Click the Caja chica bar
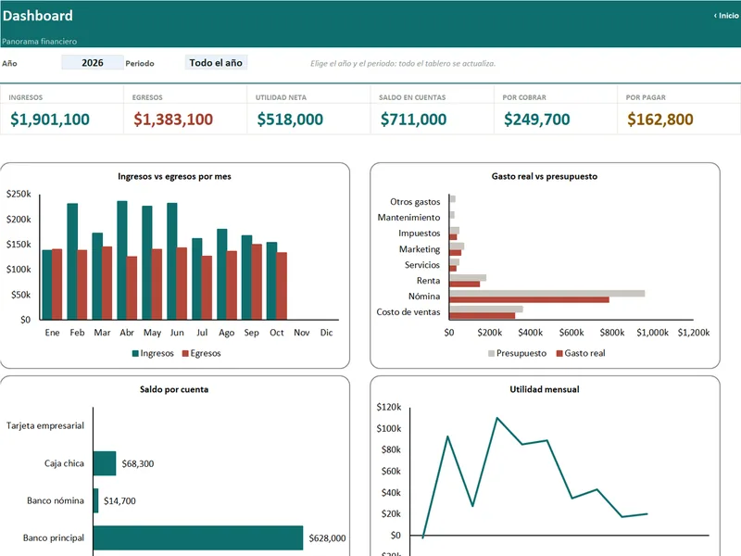The width and height of the screenshot is (741, 556). pyautogui.click(x=105, y=463)
